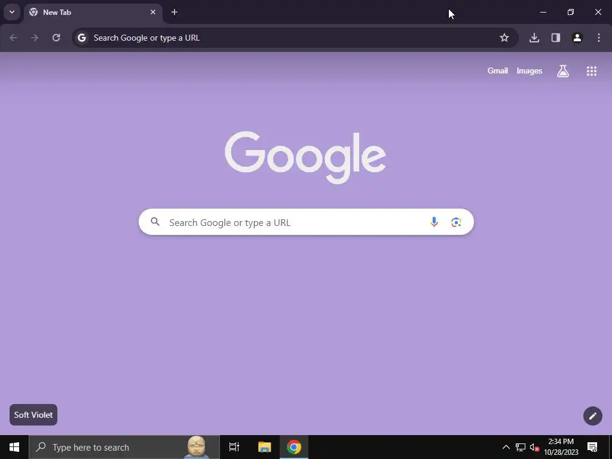The width and height of the screenshot is (612, 459).
Task: Open the Chrome three-dot menu
Action: click(x=599, y=38)
